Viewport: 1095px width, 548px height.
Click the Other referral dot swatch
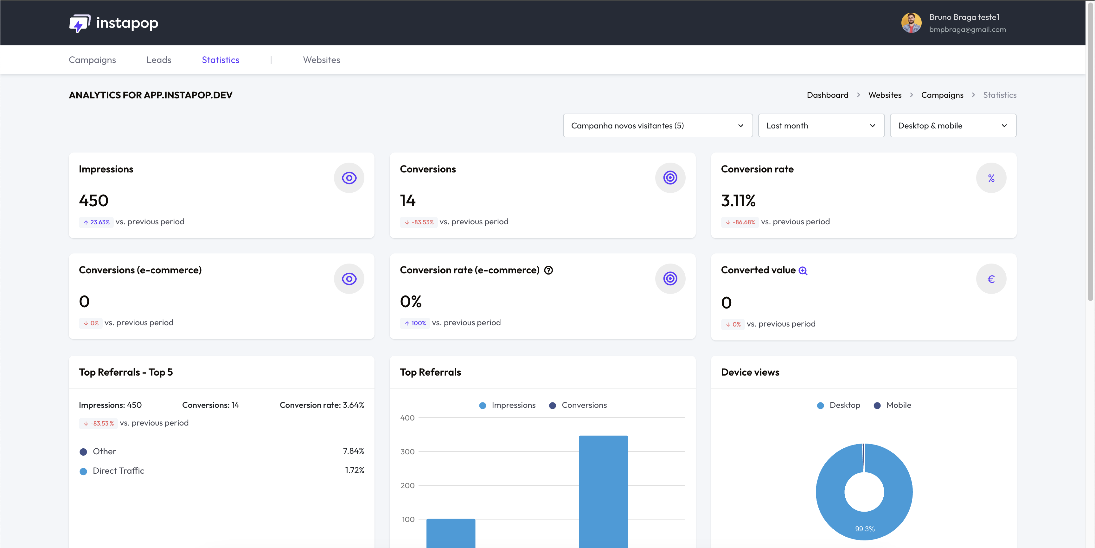click(x=83, y=452)
